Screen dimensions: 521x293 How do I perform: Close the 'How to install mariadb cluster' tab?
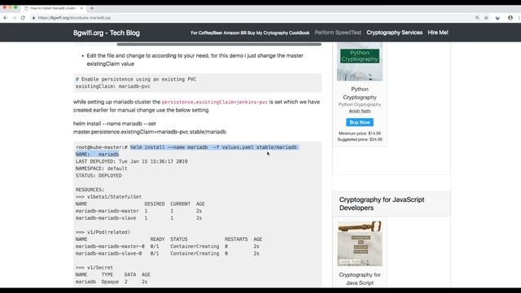[81, 8]
